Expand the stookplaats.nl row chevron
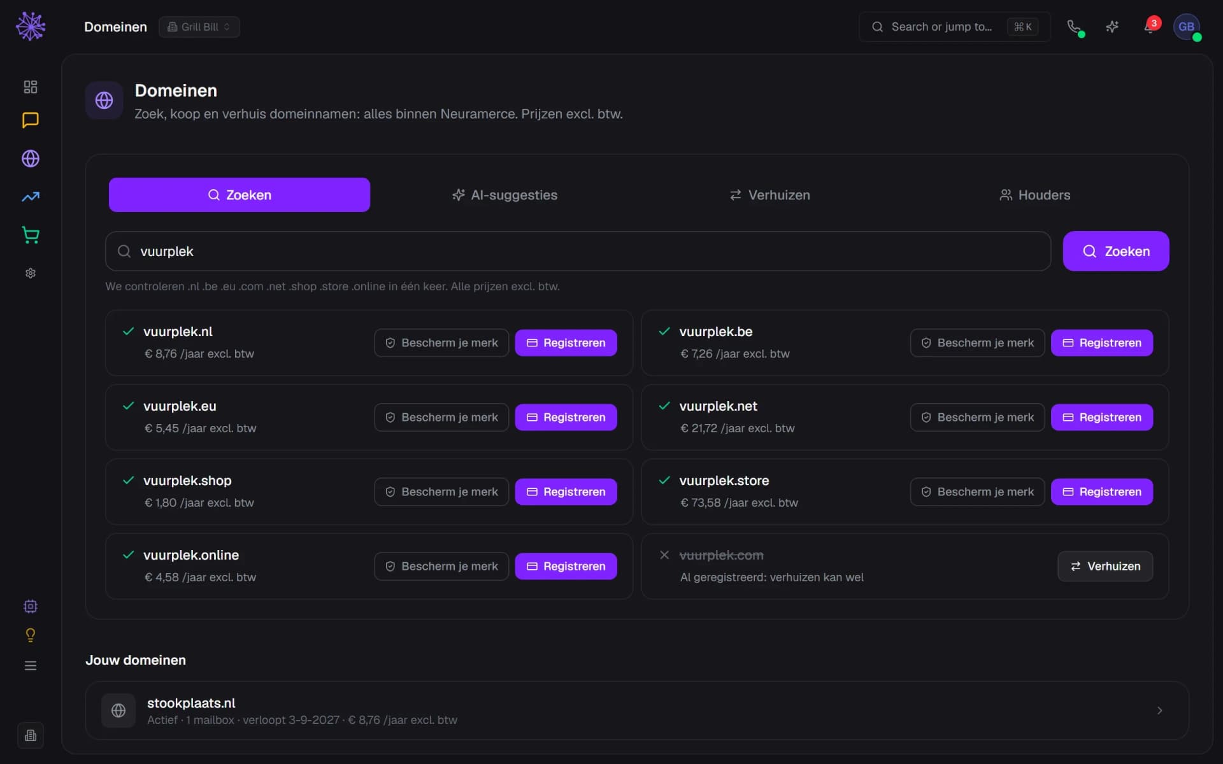The image size is (1223, 764). [1159, 711]
